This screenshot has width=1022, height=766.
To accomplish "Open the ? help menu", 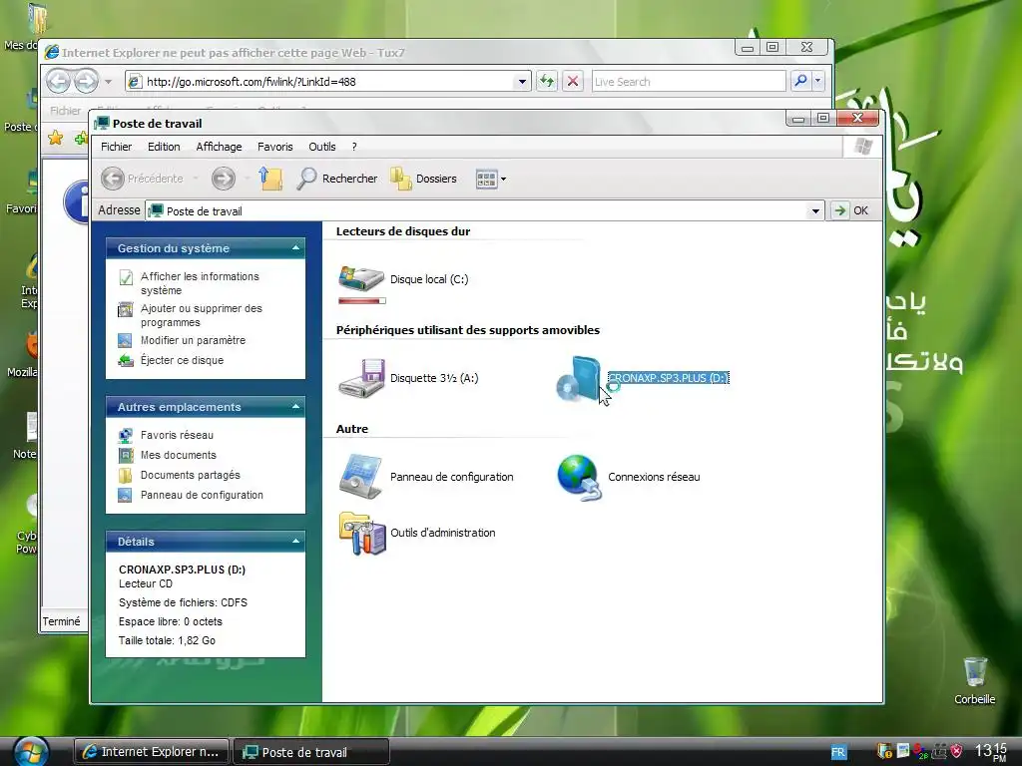I will 354,147.
